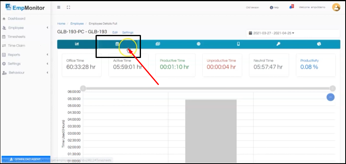Click the fullscreen toggle icon
Viewport: 346px width, 164px height.
[68, 7]
